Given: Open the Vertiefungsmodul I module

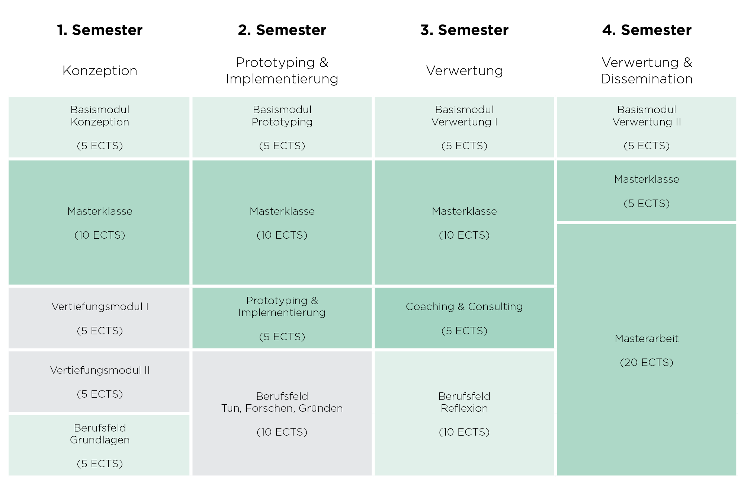Looking at the screenshot, I should click(x=99, y=318).
